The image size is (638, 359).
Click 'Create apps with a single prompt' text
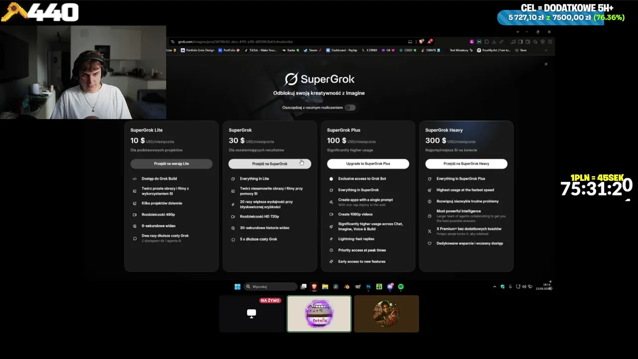[x=365, y=200]
